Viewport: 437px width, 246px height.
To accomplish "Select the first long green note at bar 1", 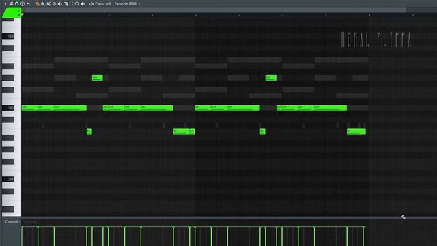I will (x=30, y=108).
